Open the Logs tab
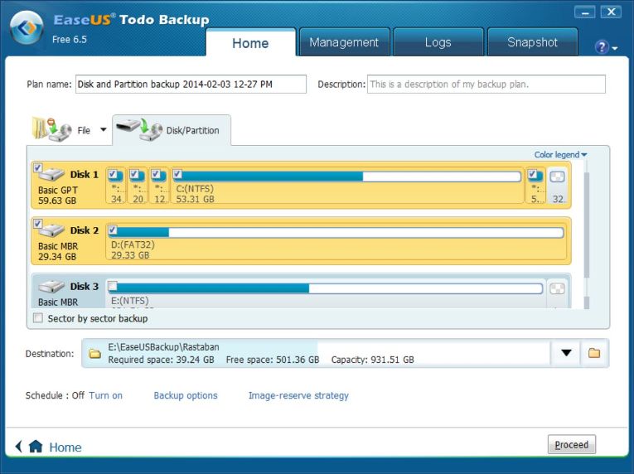Image resolution: width=634 pixels, height=474 pixels. tap(438, 42)
